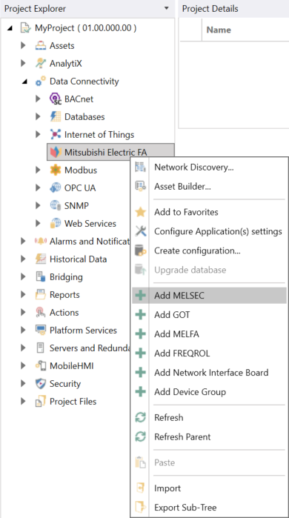Click the Historical Data chart icon
The image size is (289, 518).
(x=40, y=259)
